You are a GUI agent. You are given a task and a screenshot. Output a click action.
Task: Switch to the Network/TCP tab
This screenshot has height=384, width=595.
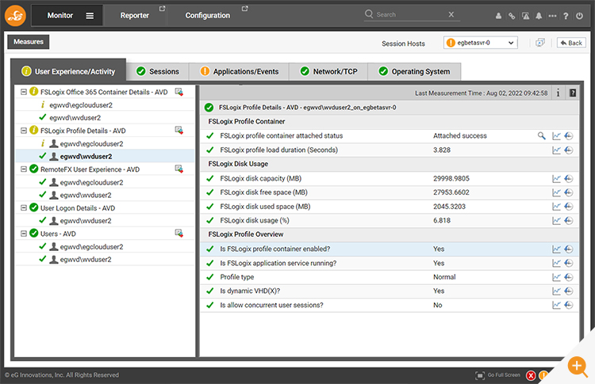[328, 71]
